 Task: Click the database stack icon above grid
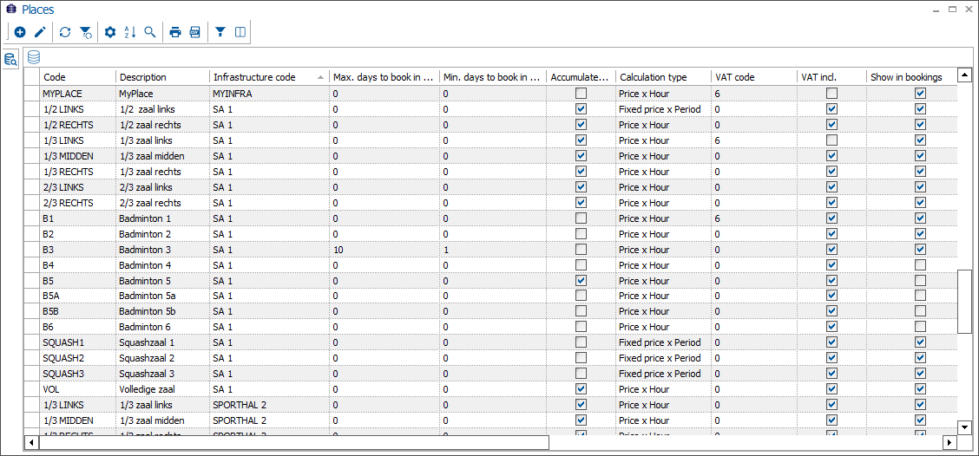pyautogui.click(x=34, y=57)
